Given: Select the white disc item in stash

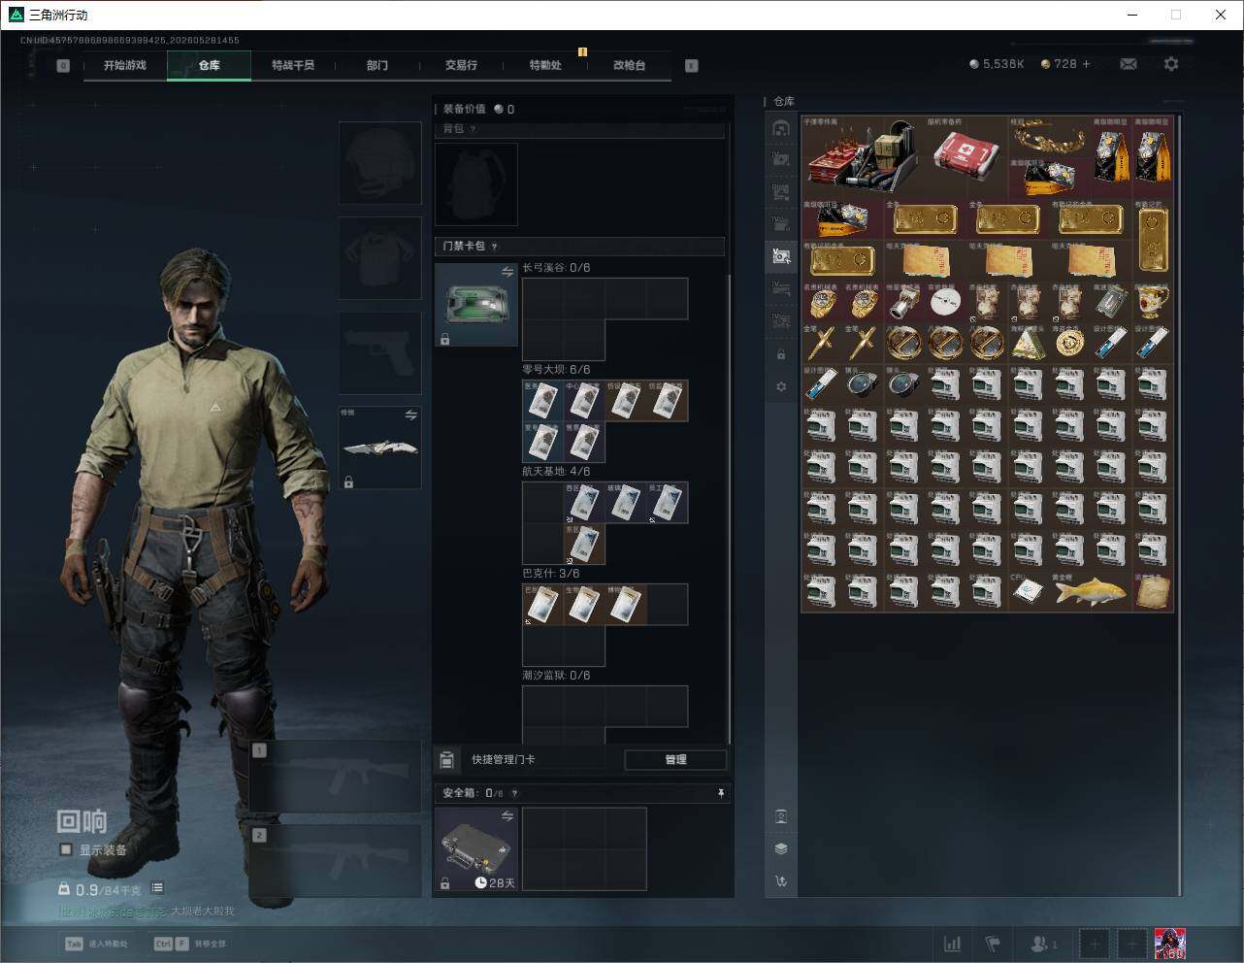Looking at the screenshot, I should (x=945, y=301).
